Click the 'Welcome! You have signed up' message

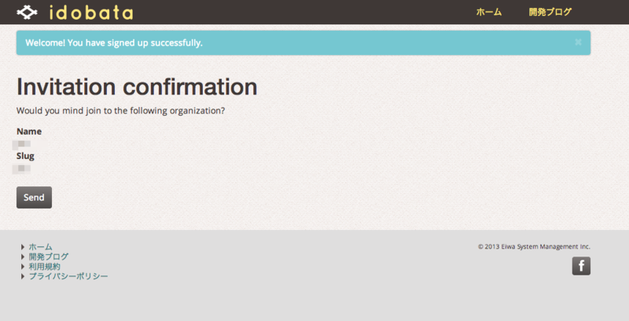coord(114,43)
